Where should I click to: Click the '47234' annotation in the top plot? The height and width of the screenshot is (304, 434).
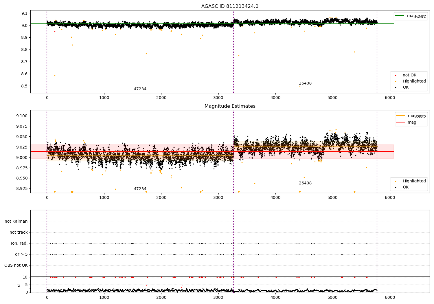[140, 89]
